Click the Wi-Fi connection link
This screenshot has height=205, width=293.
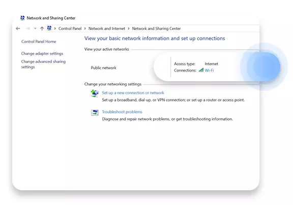[x=209, y=70]
